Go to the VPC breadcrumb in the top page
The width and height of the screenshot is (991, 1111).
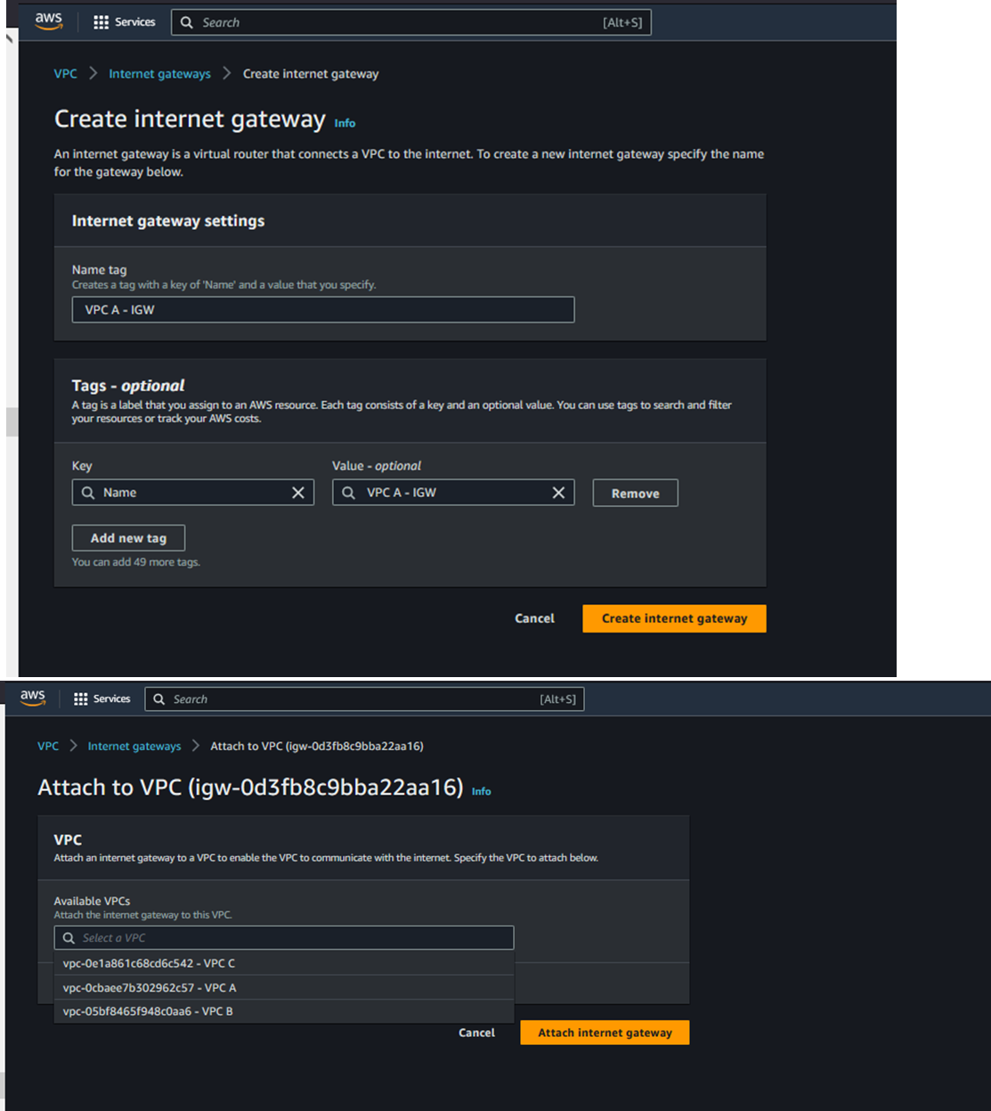65,74
